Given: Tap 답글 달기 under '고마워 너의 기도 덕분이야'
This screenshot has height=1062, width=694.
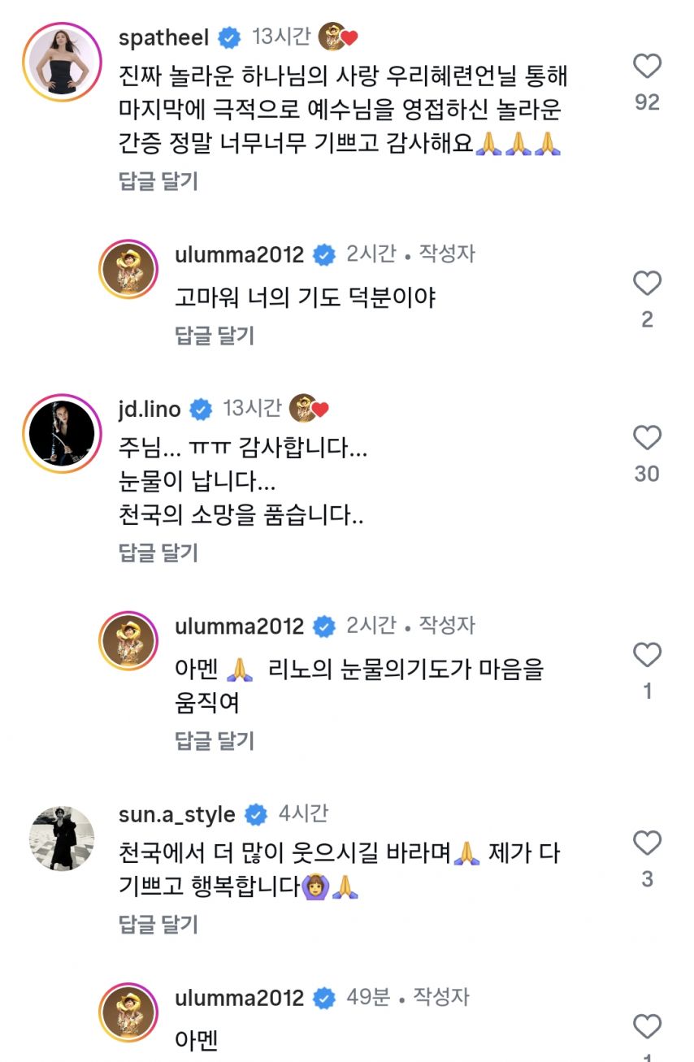Looking at the screenshot, I should click(x=215, y=334).
